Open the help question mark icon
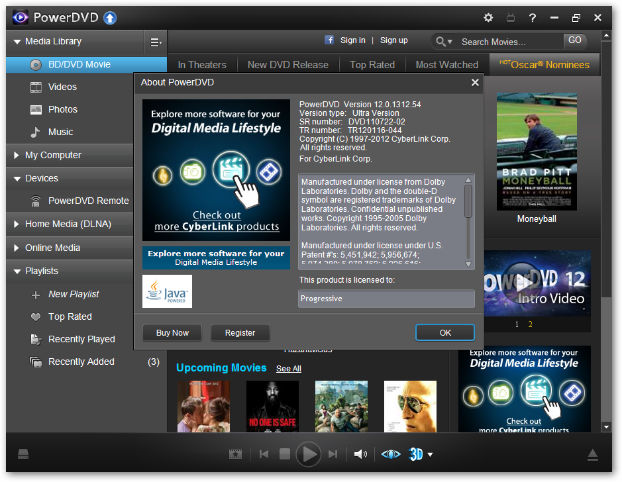This screenshot has height=482, width=622. pos(533,17)
